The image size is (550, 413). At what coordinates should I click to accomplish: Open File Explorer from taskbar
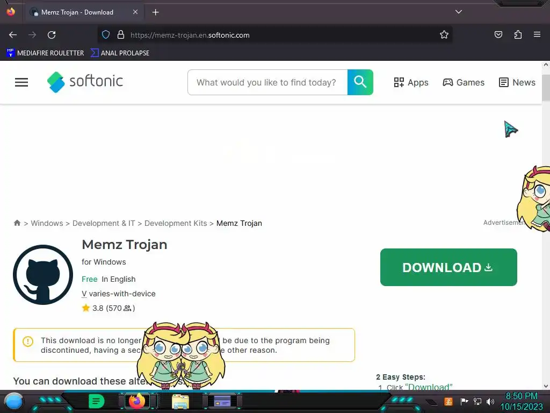pyautogui.click(x=180, y=401)
